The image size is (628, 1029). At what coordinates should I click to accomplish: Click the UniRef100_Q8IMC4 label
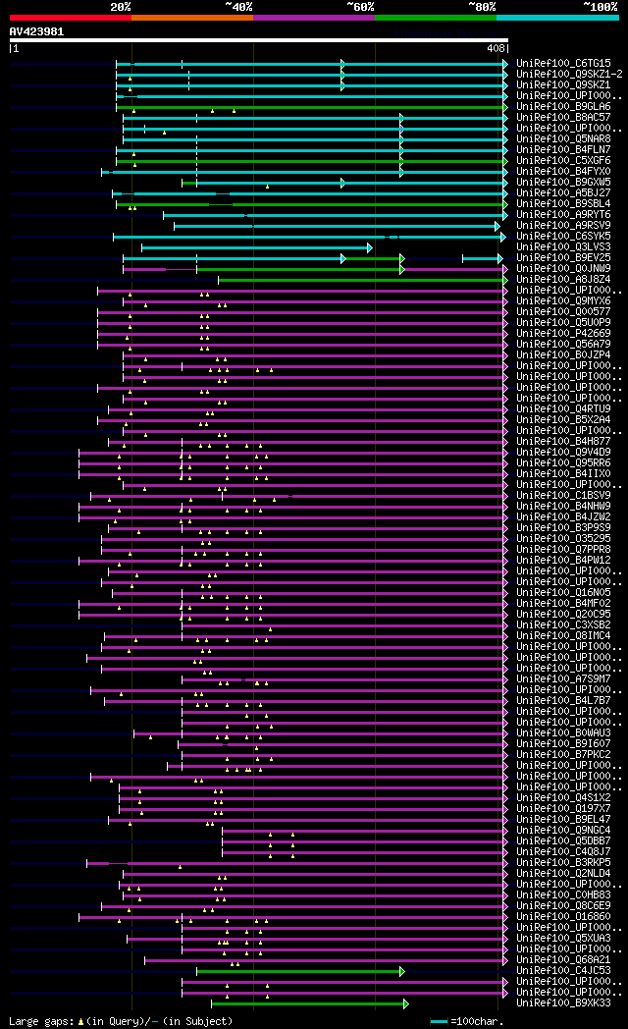point(563,635)
